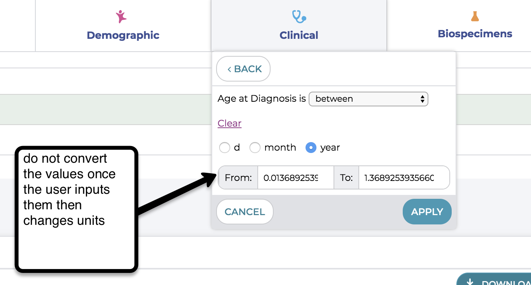The width and height of the screenshot is (531, 285).
Task: Click the Clear link
Action: [x=229, y=123]
